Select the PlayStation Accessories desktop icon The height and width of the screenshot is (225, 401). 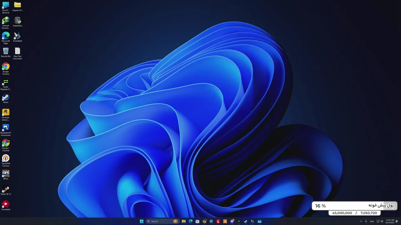6,130
